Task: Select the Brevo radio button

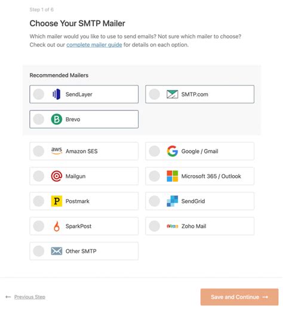Action: pyautogui.click(x=39, y=119)
